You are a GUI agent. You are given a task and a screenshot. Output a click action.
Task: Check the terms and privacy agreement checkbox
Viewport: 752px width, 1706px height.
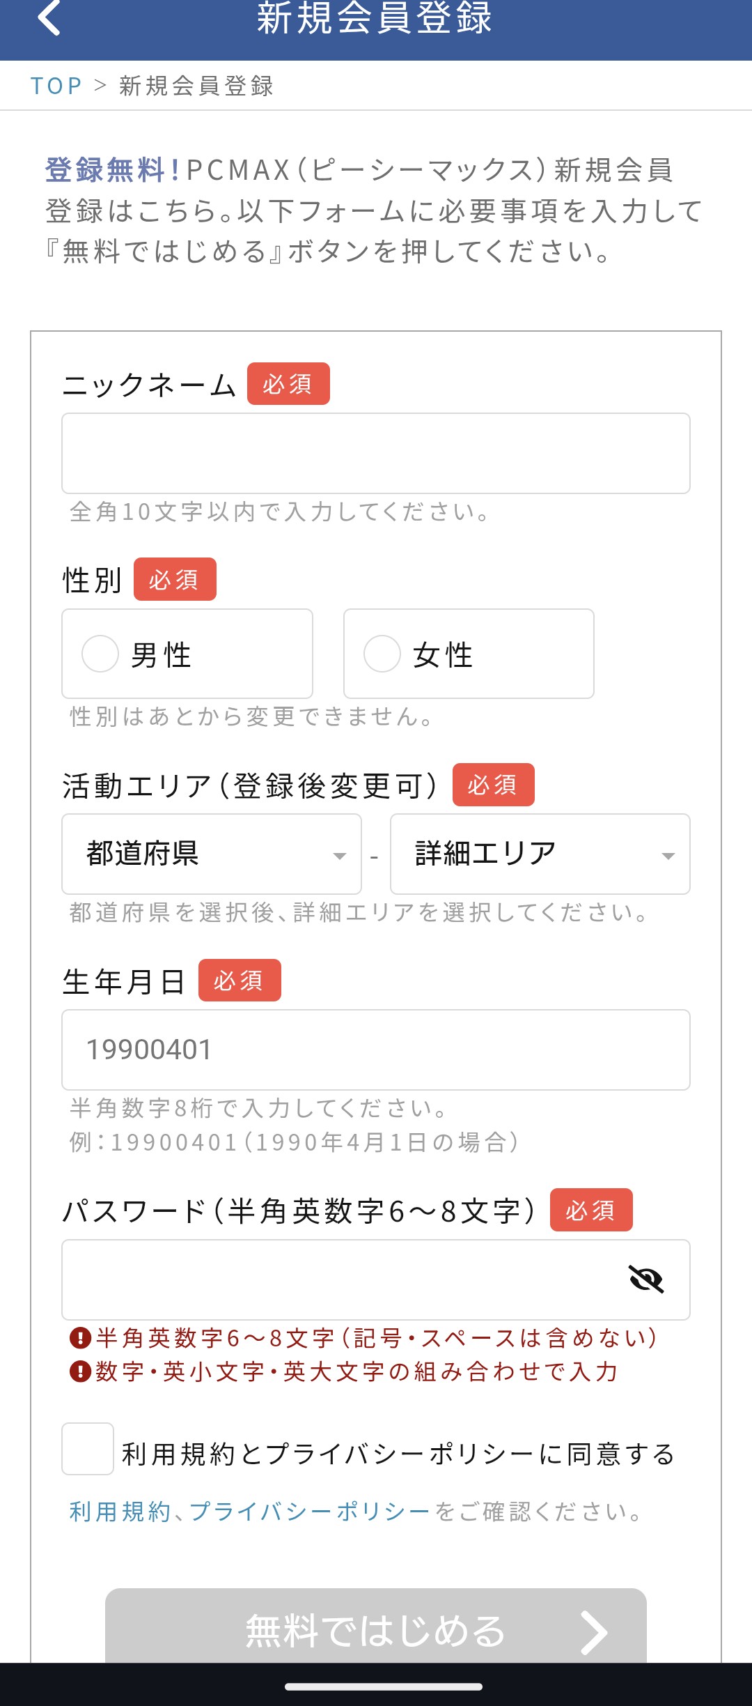tap(88, 1449)
